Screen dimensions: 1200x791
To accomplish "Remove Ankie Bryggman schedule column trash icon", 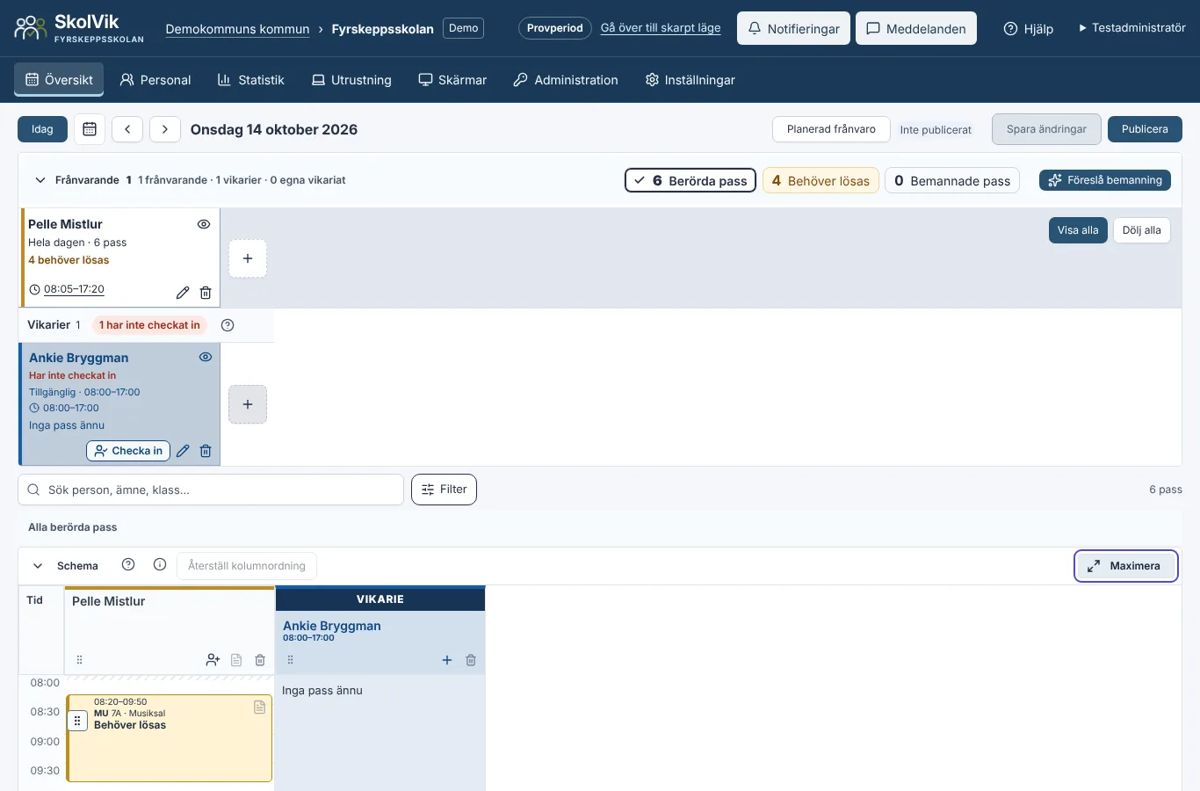I will click(471, 660).
